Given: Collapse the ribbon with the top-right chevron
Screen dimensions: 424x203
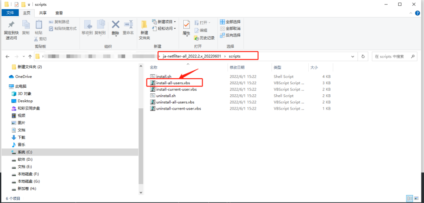Looking at the screenshot, I should coord(411,13).
